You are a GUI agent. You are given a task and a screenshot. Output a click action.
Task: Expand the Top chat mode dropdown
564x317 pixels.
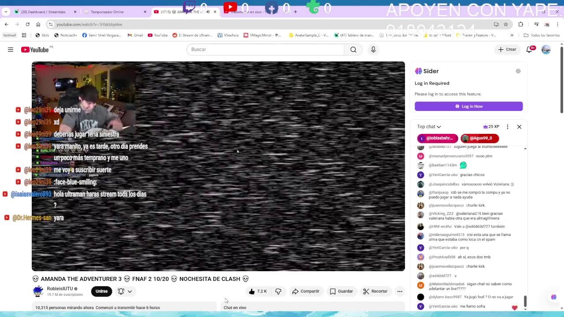(x=429, y=127)
